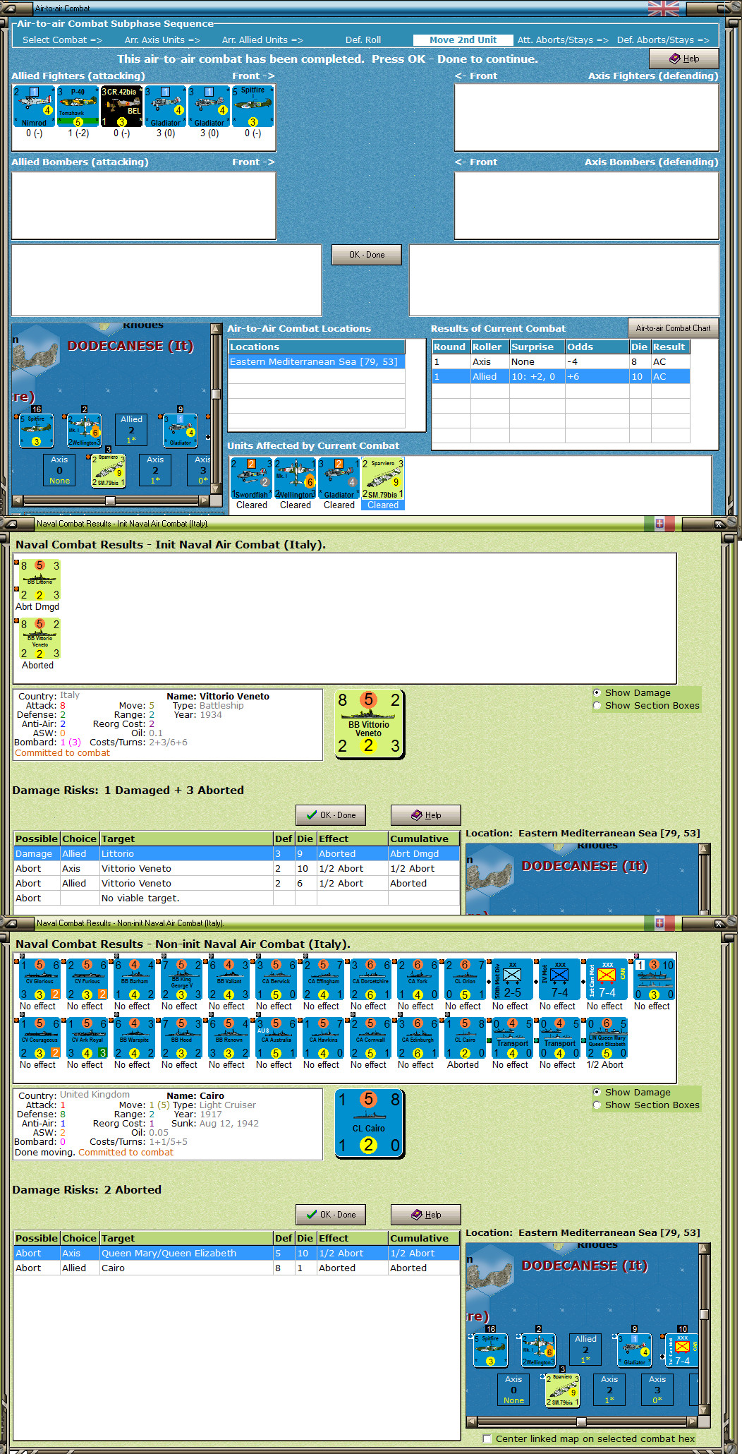
Task: Click UK flag icon in Air-to-air Combat title bar
Action: 664,8
